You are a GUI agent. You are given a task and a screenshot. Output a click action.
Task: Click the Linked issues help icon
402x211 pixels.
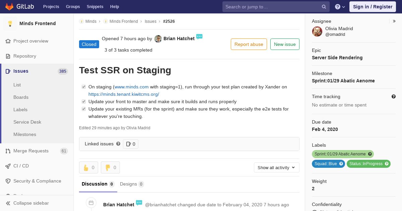118,144
